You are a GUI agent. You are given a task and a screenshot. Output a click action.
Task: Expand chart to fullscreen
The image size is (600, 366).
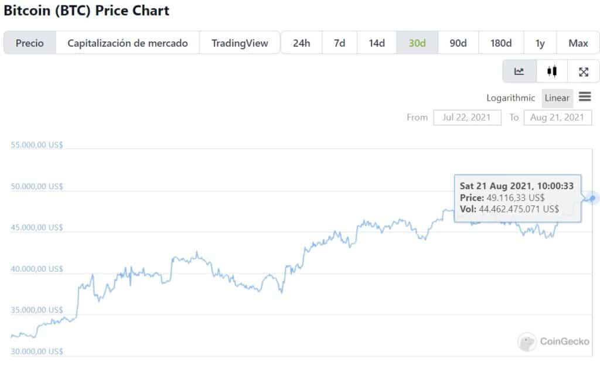pos(584,71)
